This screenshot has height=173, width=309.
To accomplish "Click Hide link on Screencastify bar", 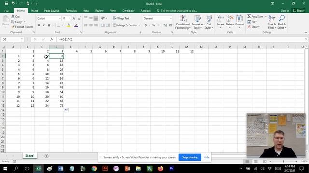I will (x=206, y=157).
